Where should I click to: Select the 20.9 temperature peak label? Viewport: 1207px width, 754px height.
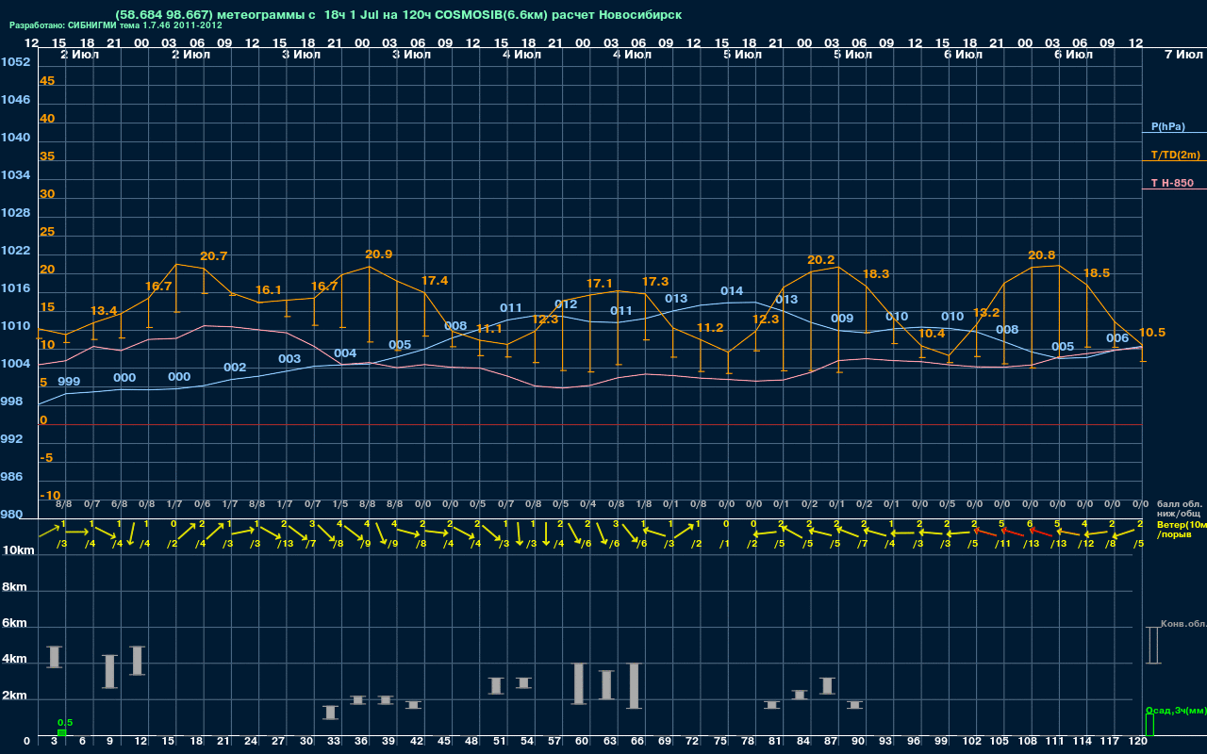tap(379, 254)
